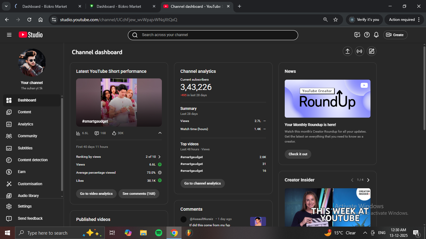
Task: Click the YouTube Studio logo
Action: coord(31,35)
